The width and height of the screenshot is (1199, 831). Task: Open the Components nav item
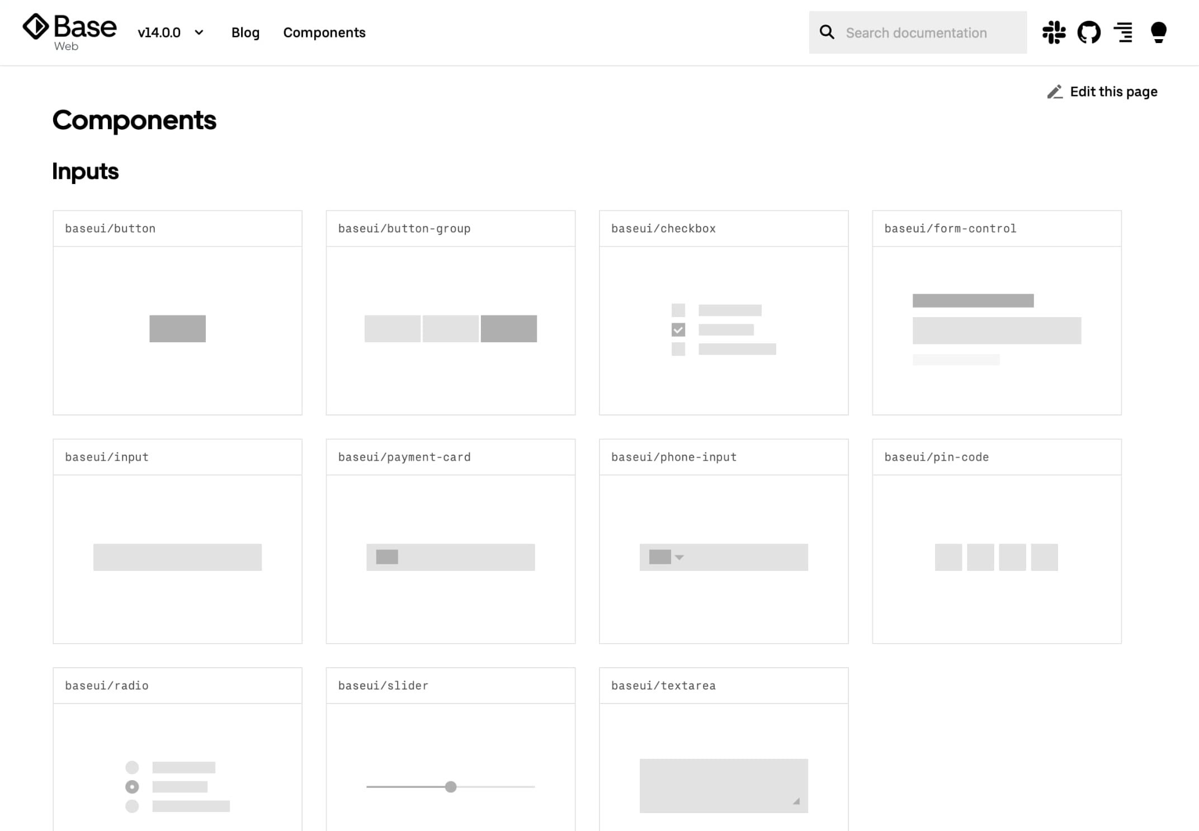pos(324,32)
